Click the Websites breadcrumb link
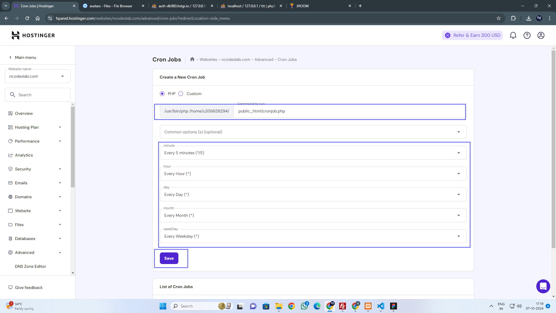 point(208,59)
